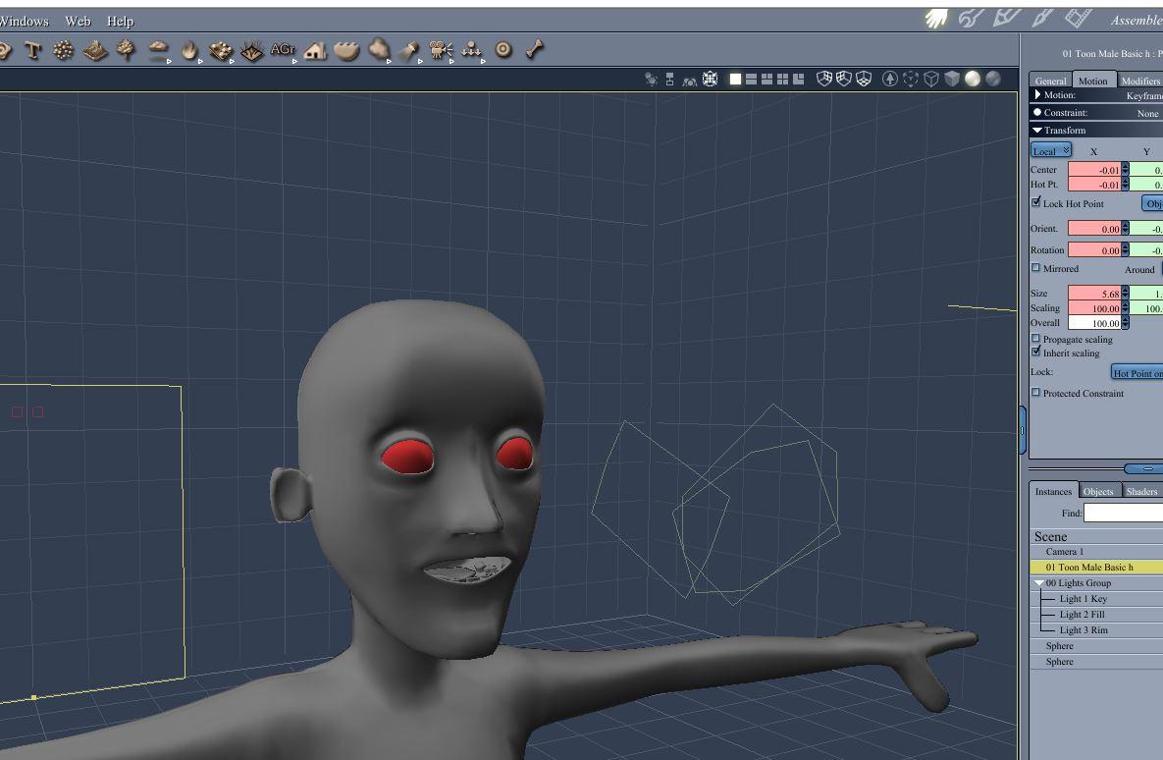
Task: Click the Hot Point lock button
Action: click(1137, 373)
